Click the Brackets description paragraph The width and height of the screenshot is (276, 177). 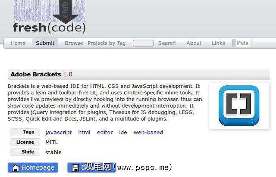(105, 102)
